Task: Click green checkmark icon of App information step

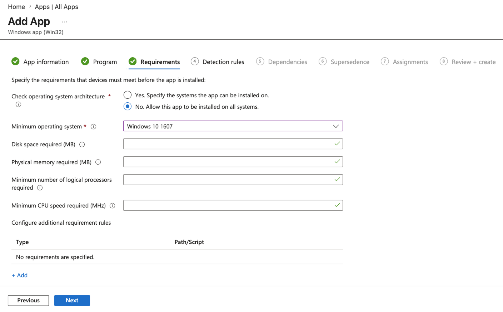Action: [x=15, y=61]
